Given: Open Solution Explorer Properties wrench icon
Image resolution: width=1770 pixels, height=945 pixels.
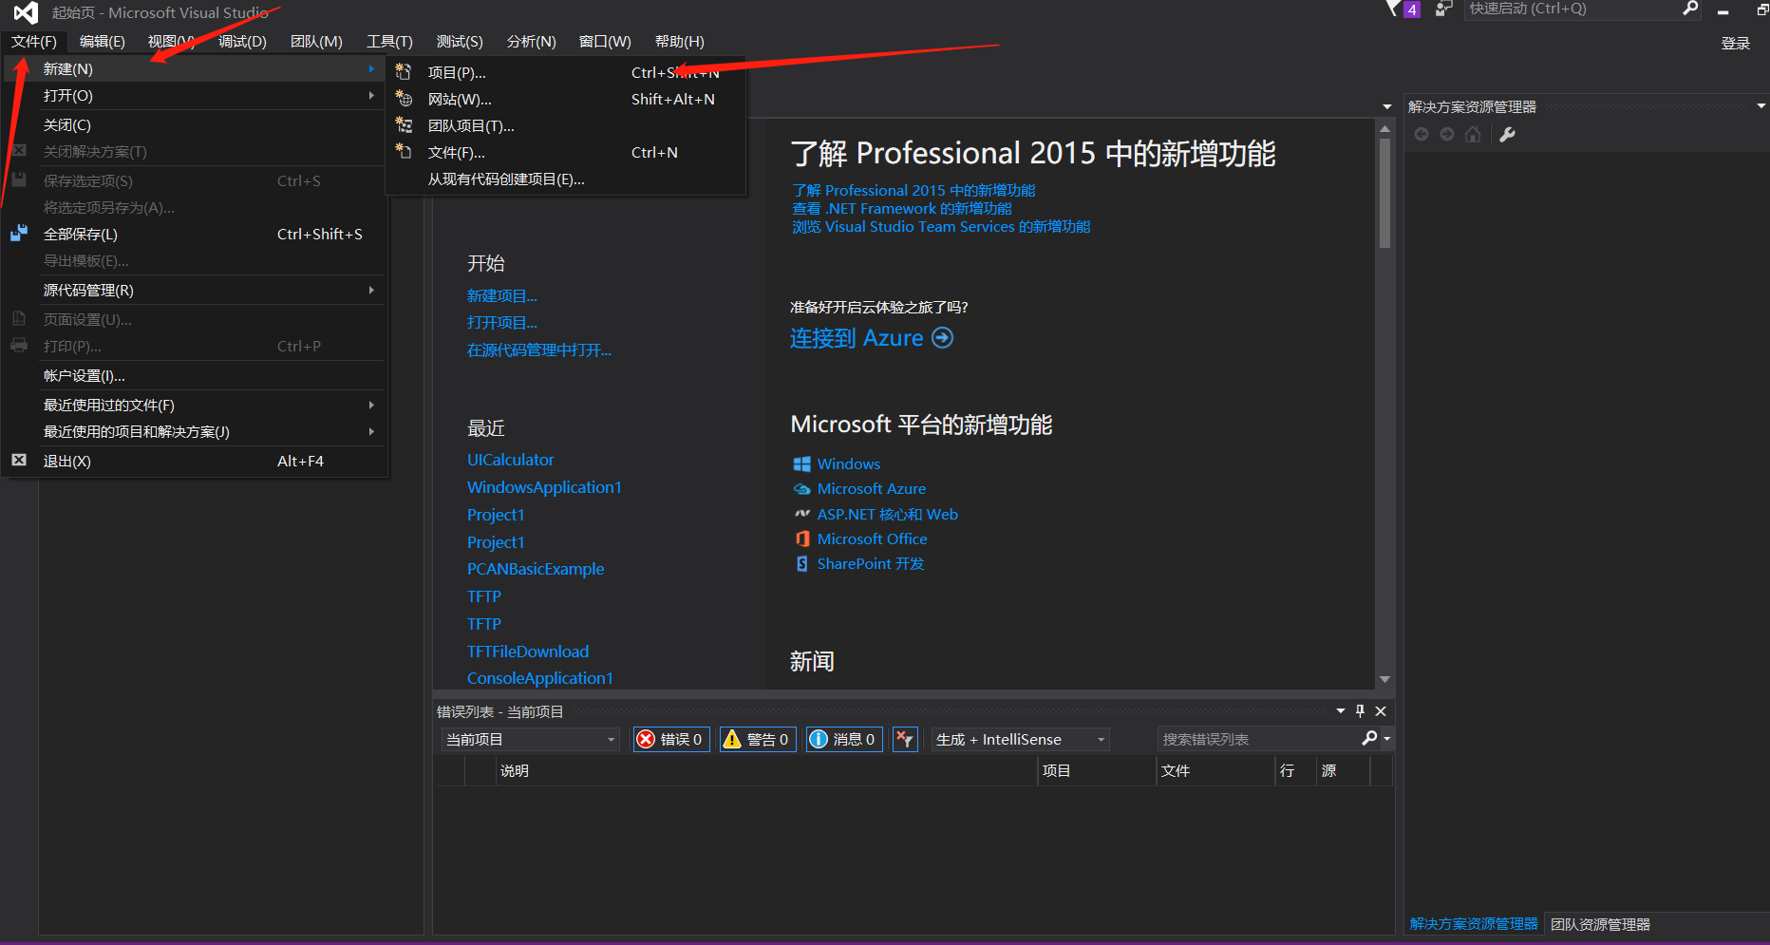Looking at the screenshot, I should (x=1507, y=135).
